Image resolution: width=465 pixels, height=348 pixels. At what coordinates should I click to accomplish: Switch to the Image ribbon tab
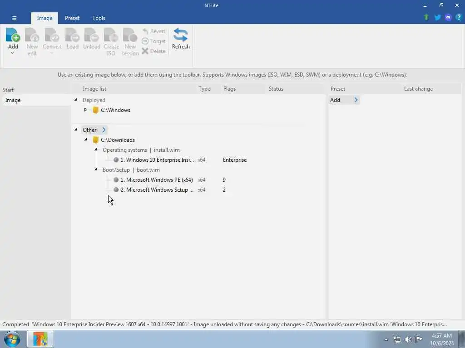point(45,18)
